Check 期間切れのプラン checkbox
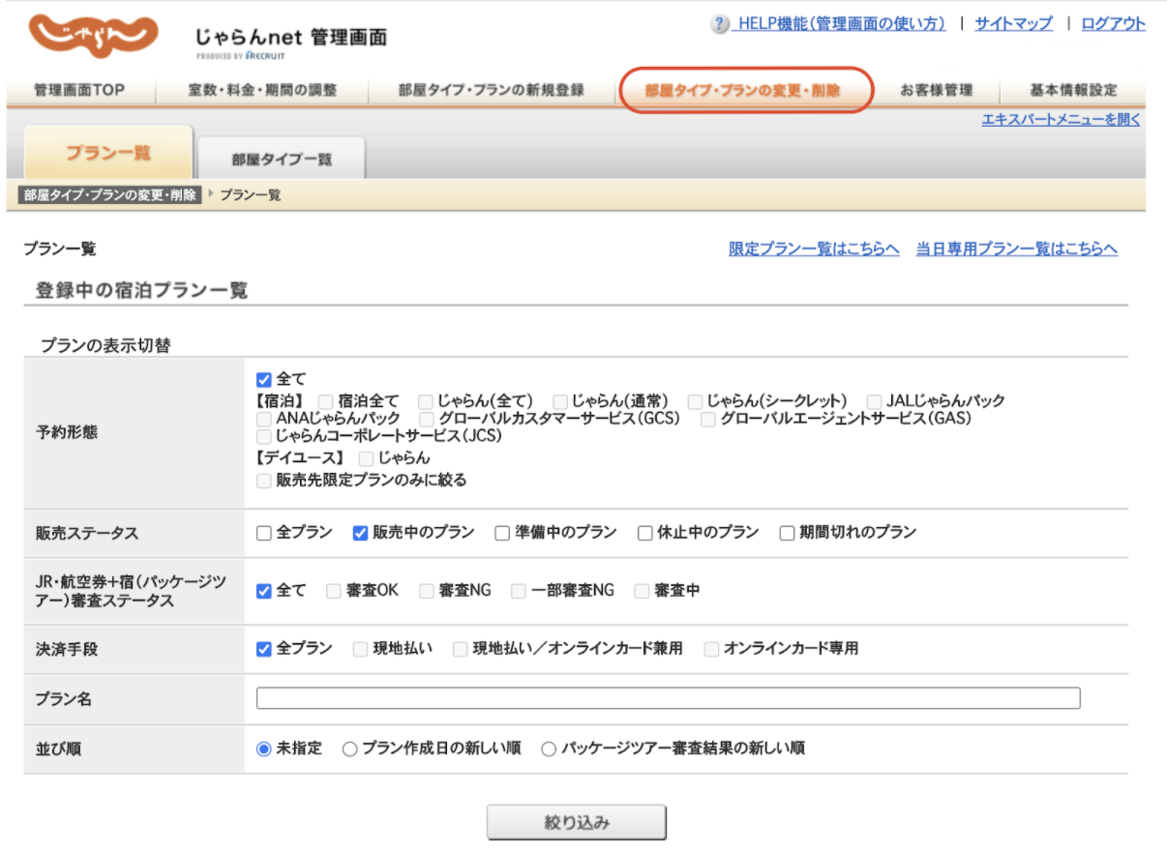 [x=787, y=533]
